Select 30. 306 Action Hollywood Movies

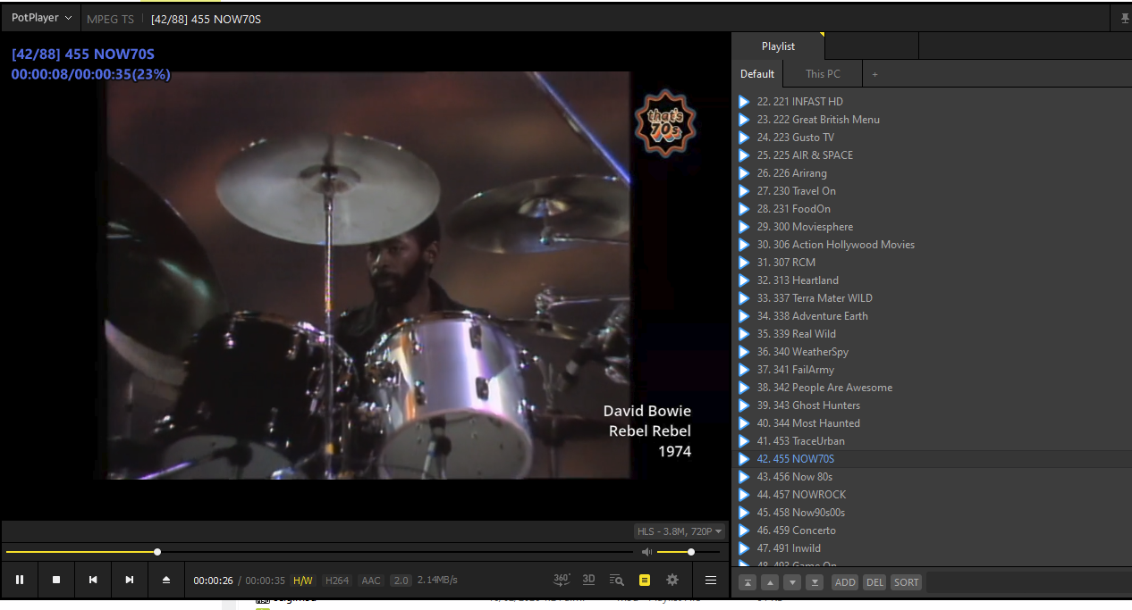click(x=933, y=245)
